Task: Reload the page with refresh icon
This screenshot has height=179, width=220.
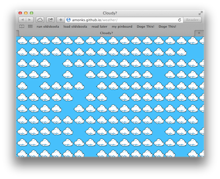Action: tap(180, 20)
